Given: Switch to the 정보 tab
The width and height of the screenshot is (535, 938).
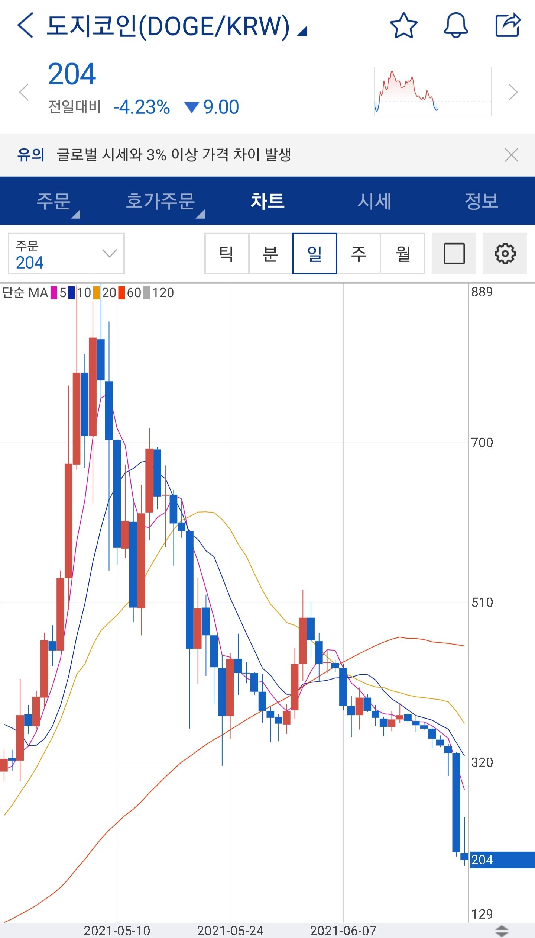Looking at the screenshot, I should tap(481, 201).
